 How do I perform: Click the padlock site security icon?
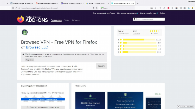pos(16,8)
